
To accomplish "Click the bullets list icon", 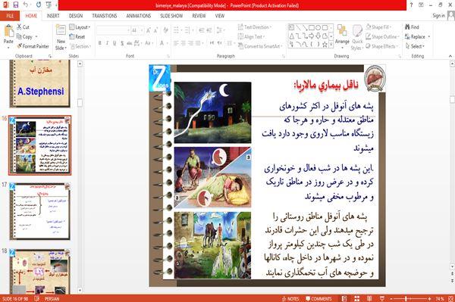I will click(177, 30).
